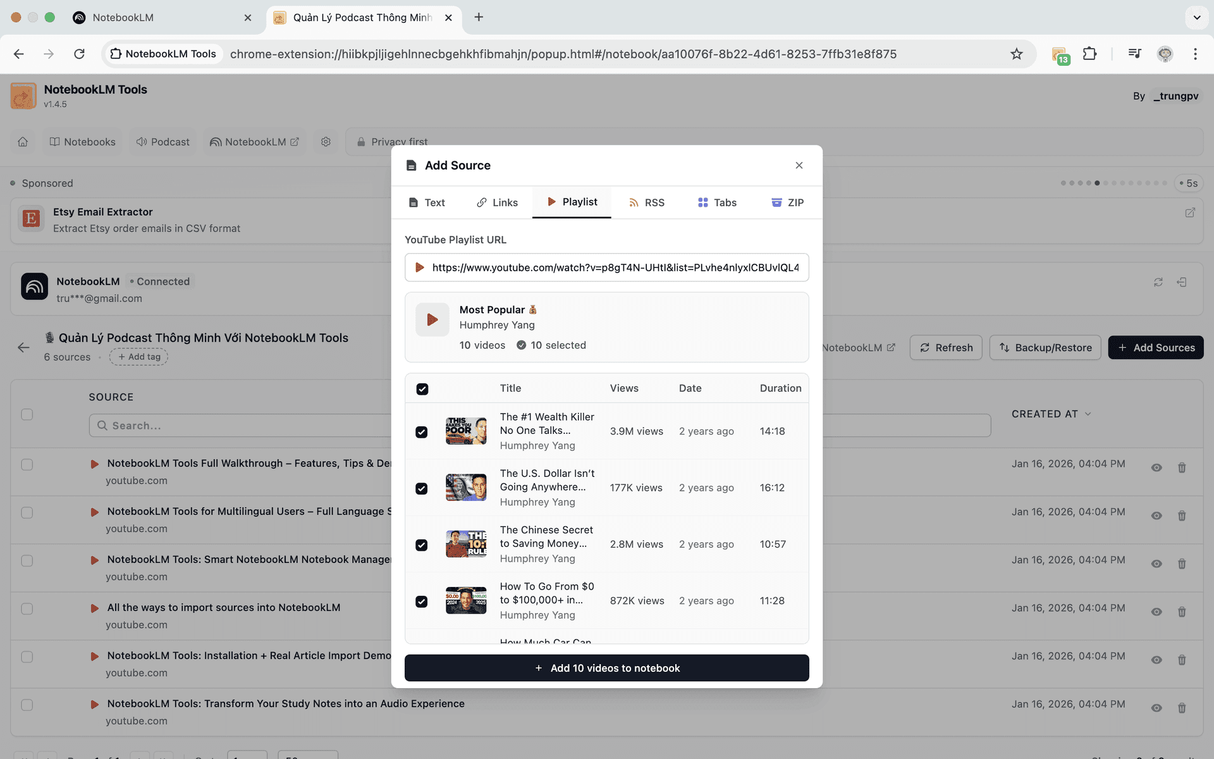Toggle the select-all checkbox in the playlist header
This screenshot has width=1214, height=759.
click(422, 388)
